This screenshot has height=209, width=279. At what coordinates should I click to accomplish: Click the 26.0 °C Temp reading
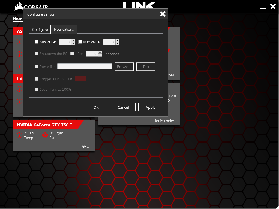30,135
